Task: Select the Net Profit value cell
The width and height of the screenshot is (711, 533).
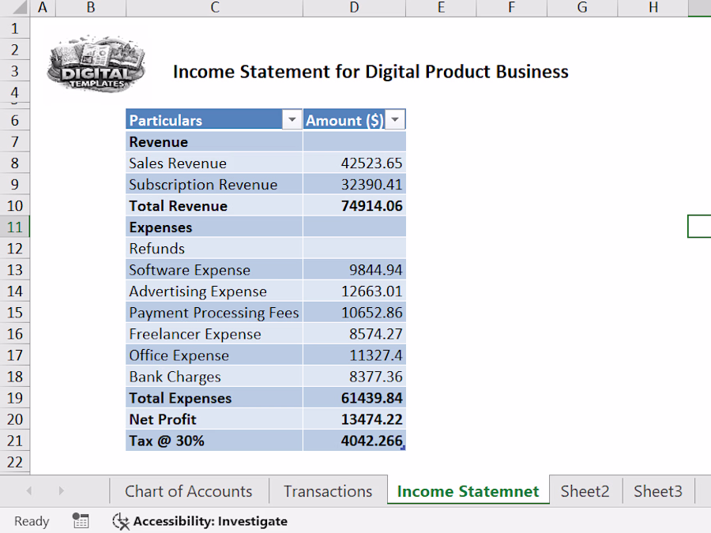Action: (355, 419)
